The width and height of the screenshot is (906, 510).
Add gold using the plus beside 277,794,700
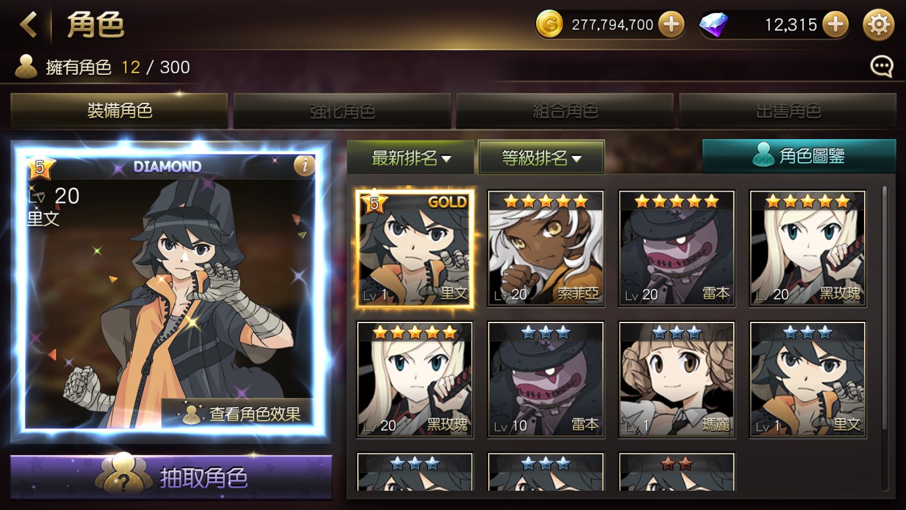pos(671,24)
